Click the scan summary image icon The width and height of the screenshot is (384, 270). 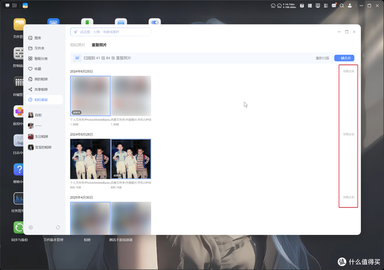point(77,58)
